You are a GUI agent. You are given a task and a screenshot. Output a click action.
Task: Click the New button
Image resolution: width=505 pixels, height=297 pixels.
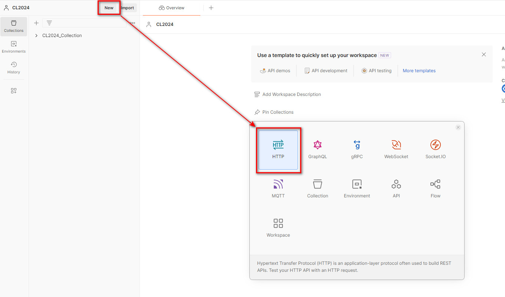point(109,8)
